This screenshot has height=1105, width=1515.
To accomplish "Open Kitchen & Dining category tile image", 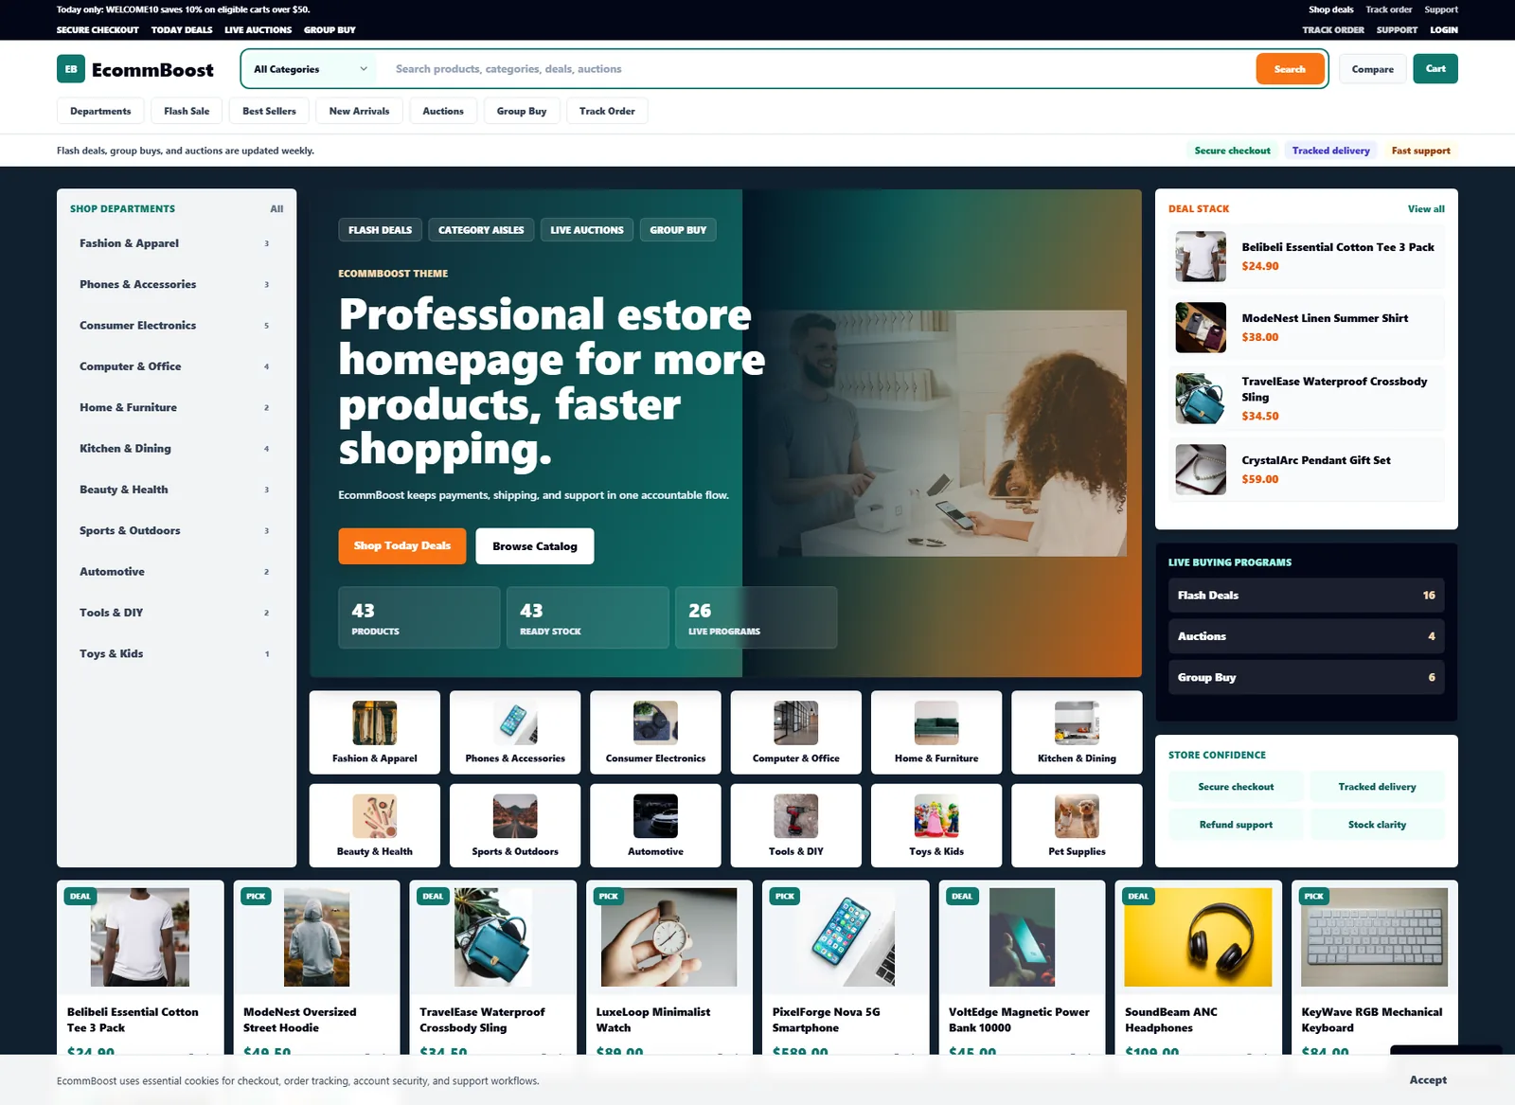I will [1077, 723].
